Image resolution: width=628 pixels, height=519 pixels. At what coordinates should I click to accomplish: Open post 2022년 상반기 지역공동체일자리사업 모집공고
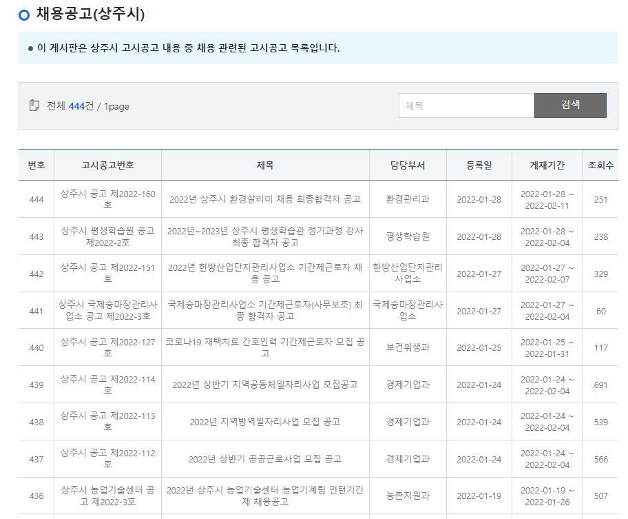click(x=265, y=385)
